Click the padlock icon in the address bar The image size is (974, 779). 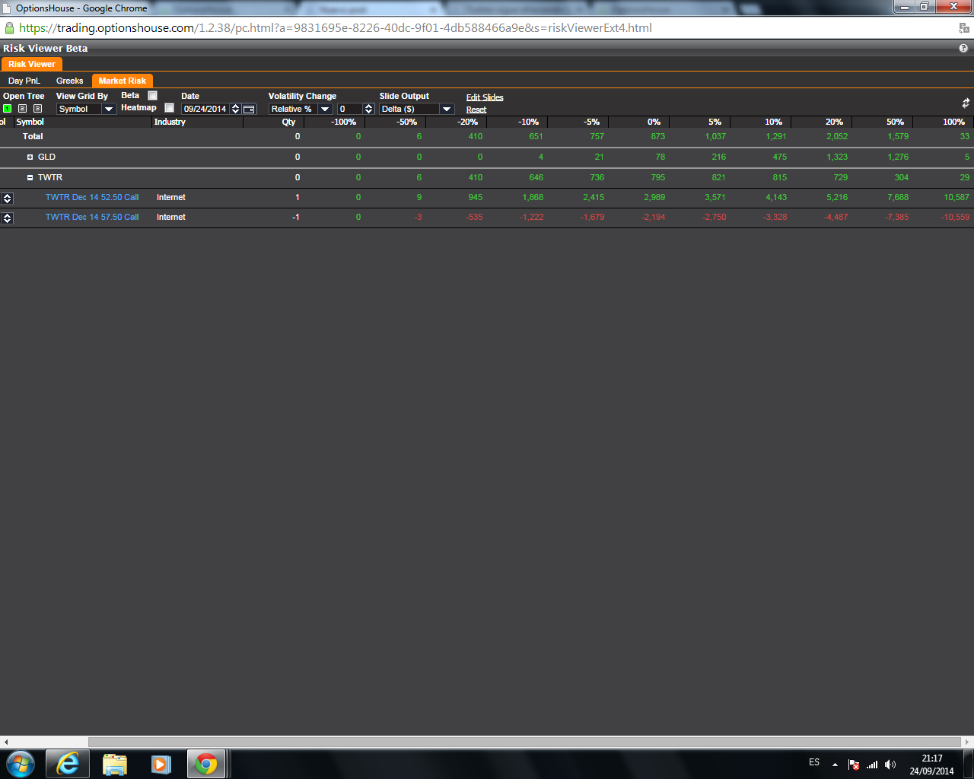9,28
